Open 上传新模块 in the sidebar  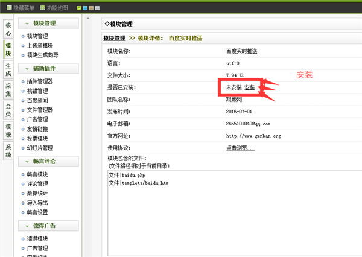point(40,45)
